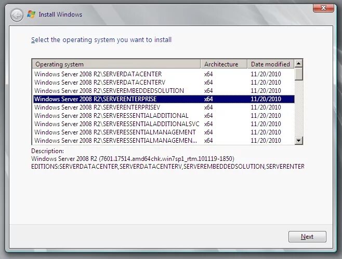
Task: Click the back arrow button
Action: coord(17,15)
